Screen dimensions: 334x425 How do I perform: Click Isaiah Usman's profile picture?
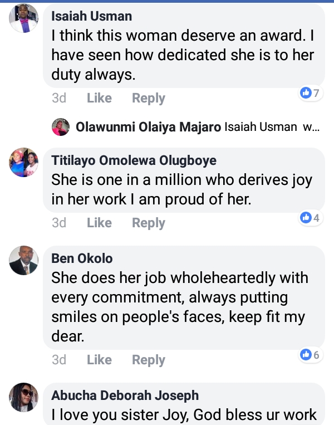click(24, 18)
